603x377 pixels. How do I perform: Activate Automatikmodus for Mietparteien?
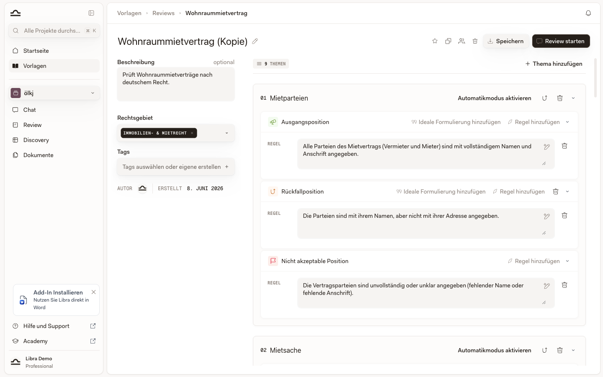coord(494,98)
